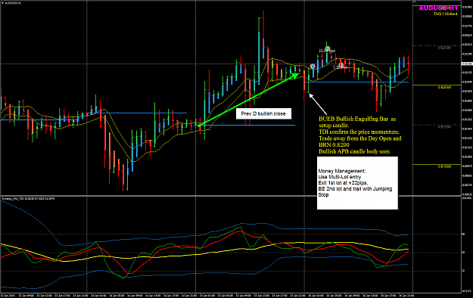Click the yellow 0.8100 level label

click(x=445, y=166)
